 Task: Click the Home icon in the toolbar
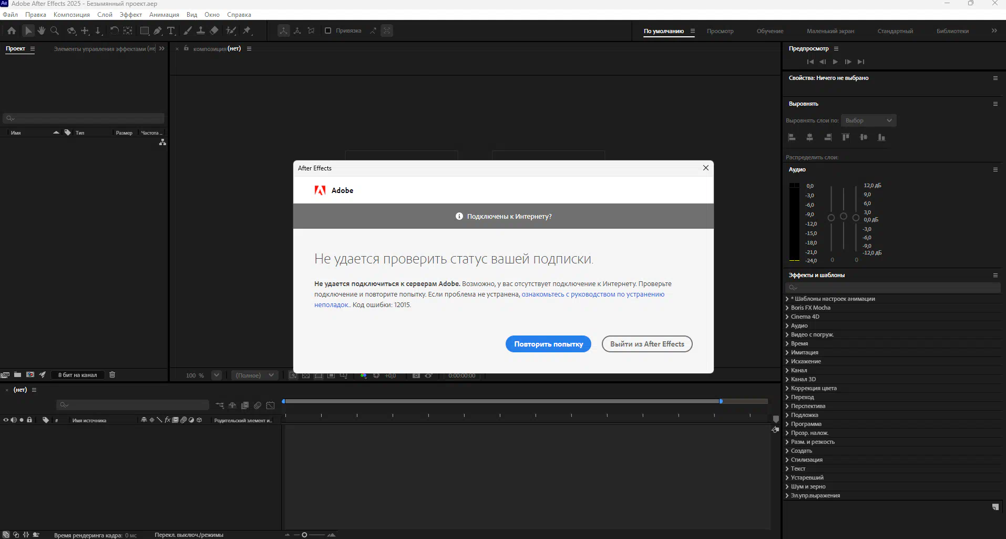click(12, 31)
